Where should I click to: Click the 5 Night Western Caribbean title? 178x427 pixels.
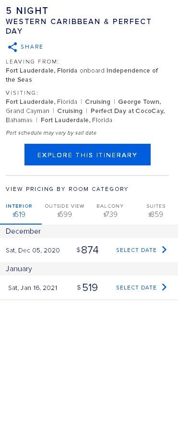click(x=79, y=21)
